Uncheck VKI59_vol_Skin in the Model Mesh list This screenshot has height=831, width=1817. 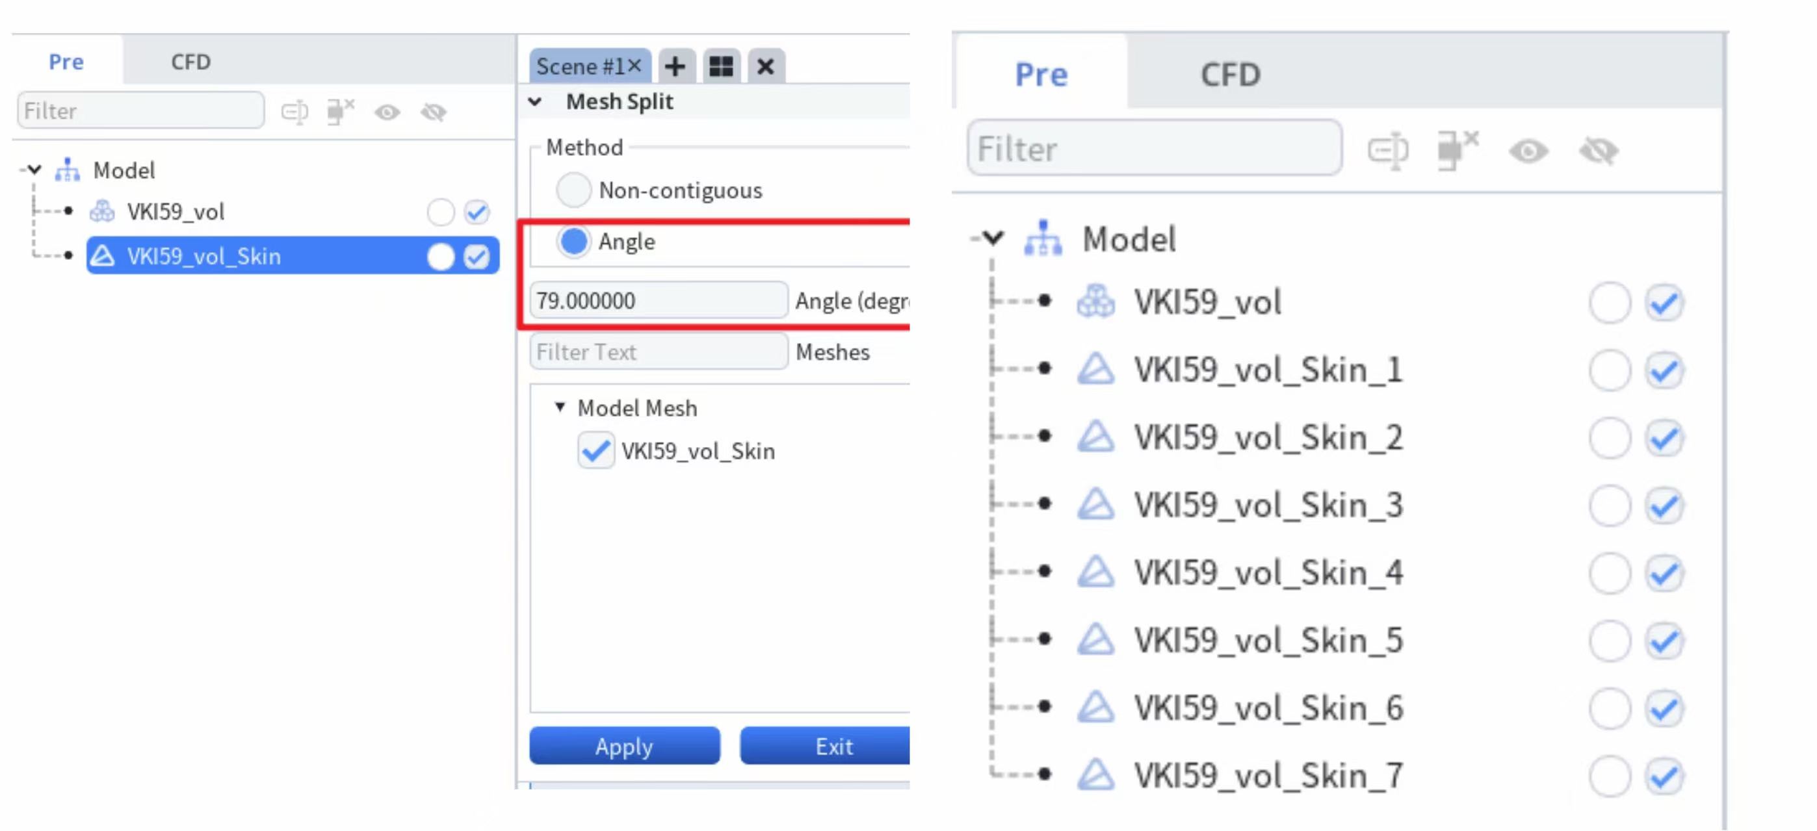(595, 450)
